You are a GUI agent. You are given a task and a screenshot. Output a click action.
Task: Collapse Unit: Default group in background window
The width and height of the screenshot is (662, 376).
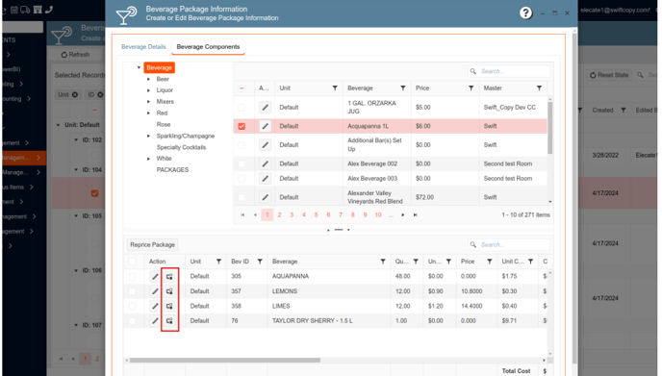click(x=58, y=125)
